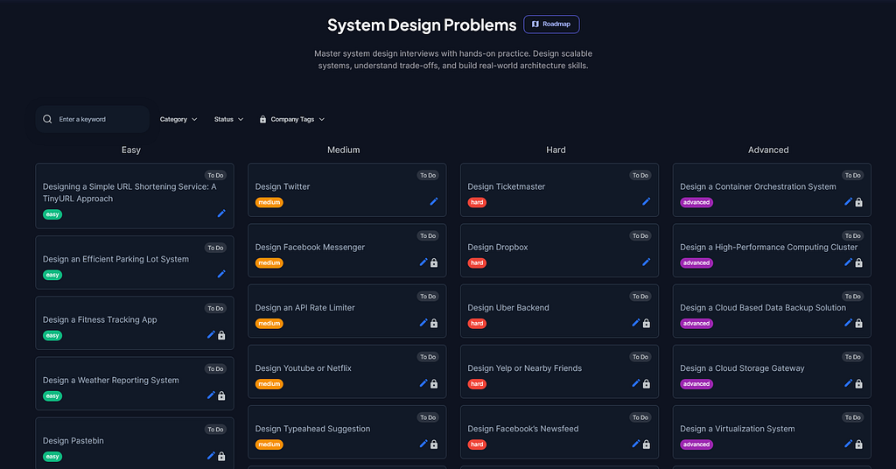Click the lock icon on Design Pastebin card

pyautogui.click(x=221, y=457)
